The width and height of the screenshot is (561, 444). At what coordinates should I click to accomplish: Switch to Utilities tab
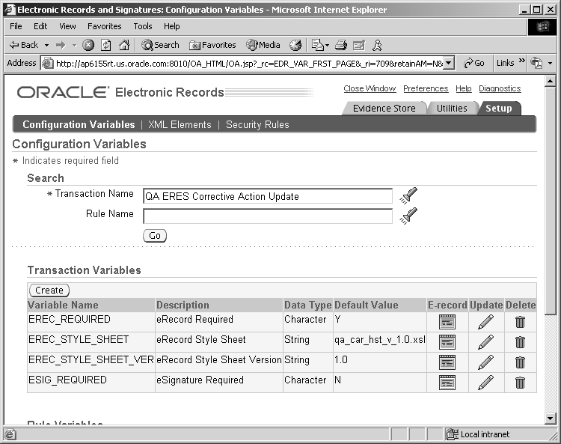452,108
